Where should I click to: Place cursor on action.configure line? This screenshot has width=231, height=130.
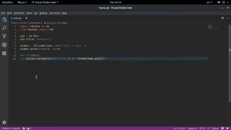pos(65,58)
